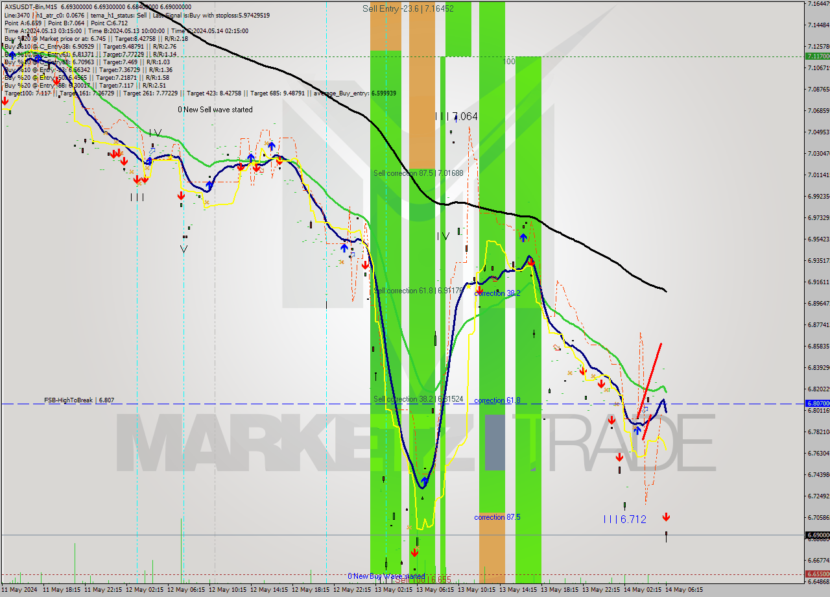This screenshot has height=597, width=830.
Task: Click the green 7.11700 price tag on the axis
Action: pos(817,56)
